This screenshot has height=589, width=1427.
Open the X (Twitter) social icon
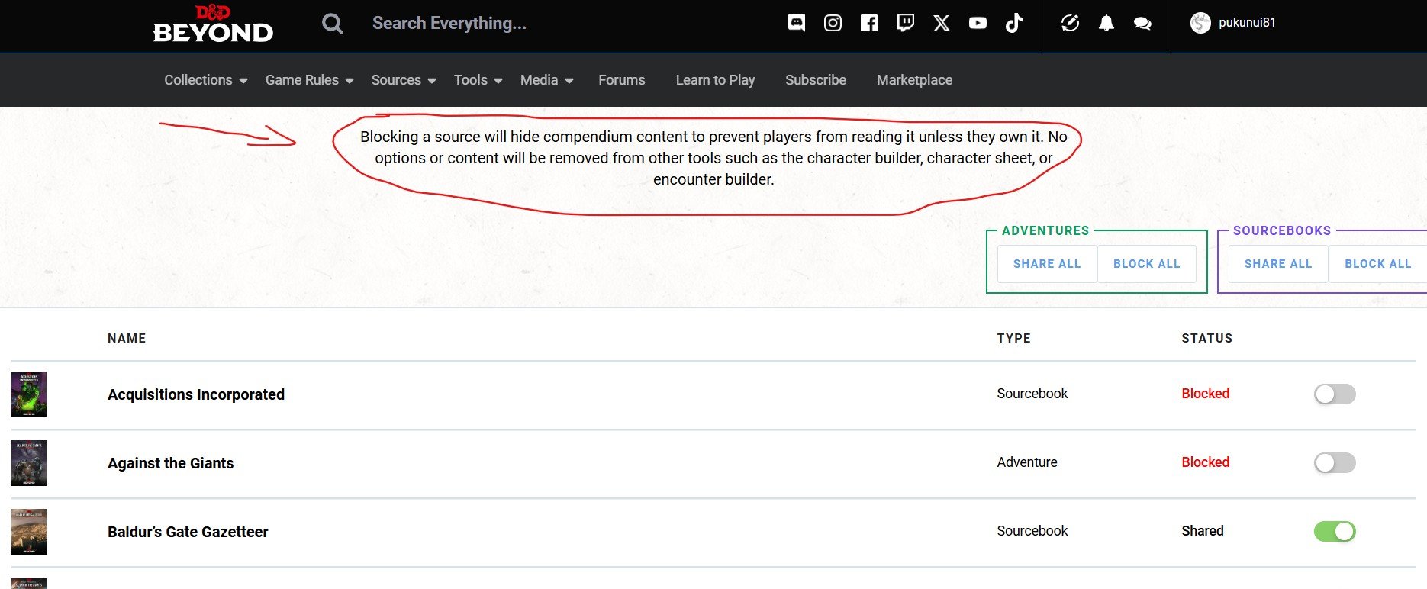tap(942, 23)
